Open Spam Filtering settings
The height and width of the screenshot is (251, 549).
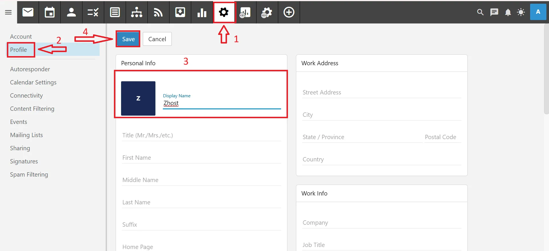pos(29,175)
